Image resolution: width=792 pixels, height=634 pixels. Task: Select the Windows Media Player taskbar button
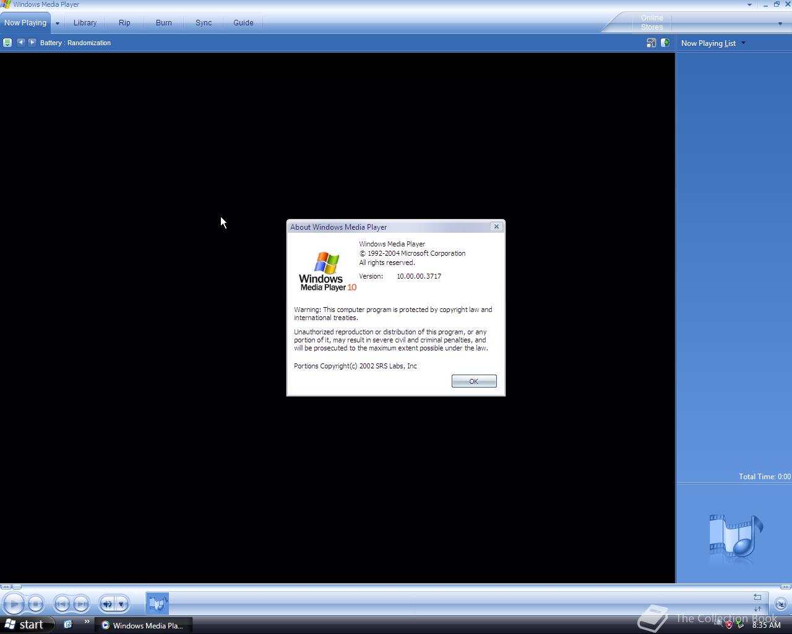pyautogui.click(x=144, y=625)
